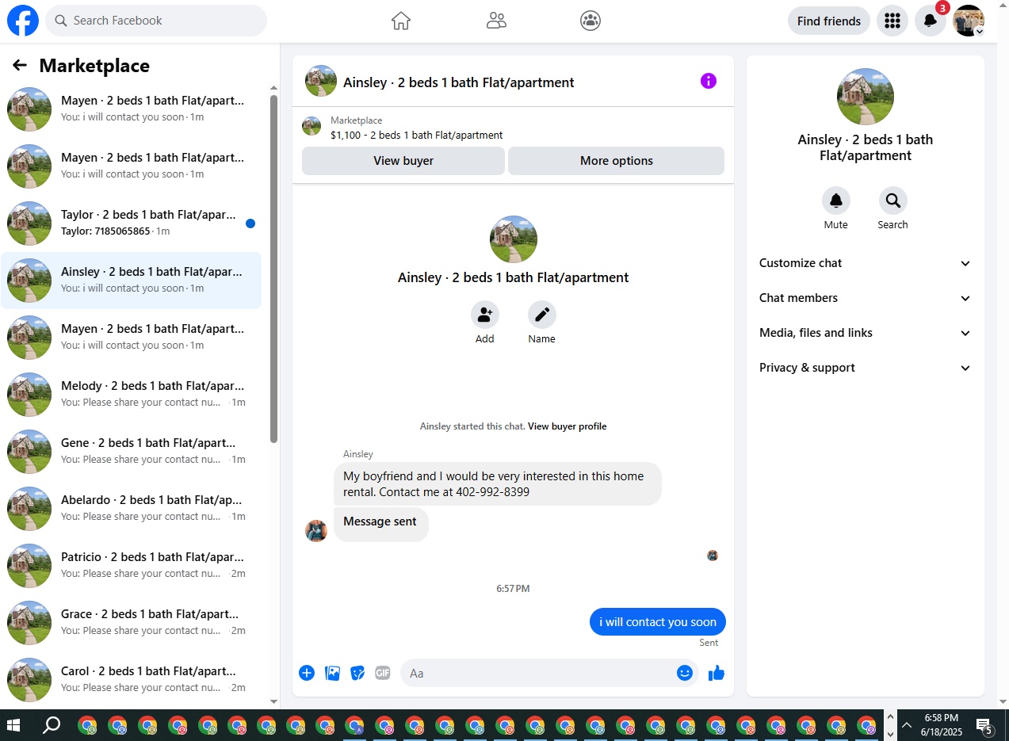Image resolution: width=1009 pixels, height=741 pixels.
Task: Open the Friends icon in top bar
Action: point(496,21)
